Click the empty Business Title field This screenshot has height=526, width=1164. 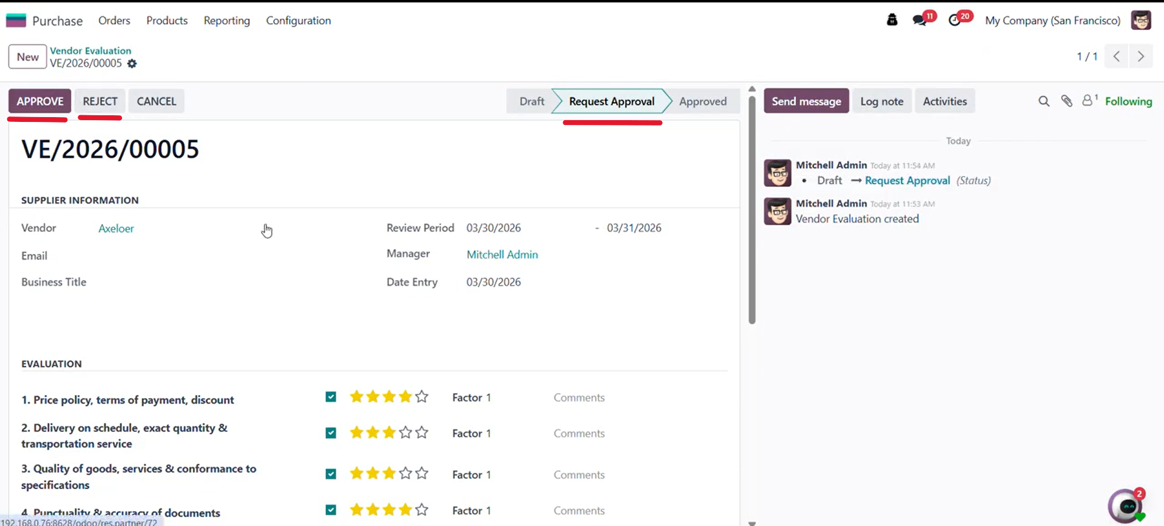click(231, 282)
